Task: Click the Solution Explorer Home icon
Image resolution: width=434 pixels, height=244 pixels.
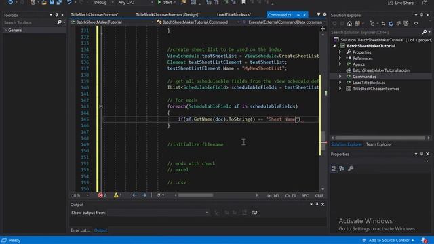Action: [350, 24]
